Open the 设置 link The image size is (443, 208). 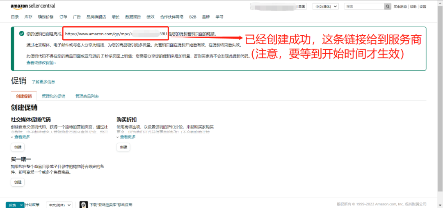(423, 7)
